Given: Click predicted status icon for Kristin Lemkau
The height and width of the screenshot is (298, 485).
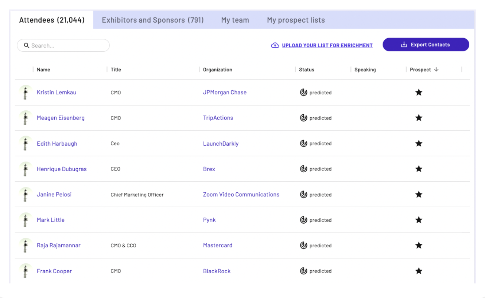Looking at the screenshot, I should pos(303,93).
